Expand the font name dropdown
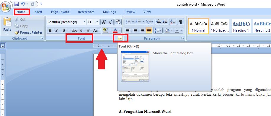Viewport: 271px width, 116px height. click(x=85, y=22)
